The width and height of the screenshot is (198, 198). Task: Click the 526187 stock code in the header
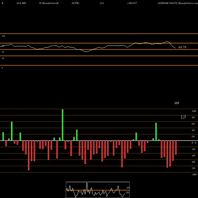click(133, 3)
